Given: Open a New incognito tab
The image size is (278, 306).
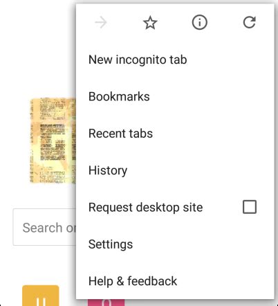Looking at the screenshot, I should pyautogui.click(x=138, y=60).
